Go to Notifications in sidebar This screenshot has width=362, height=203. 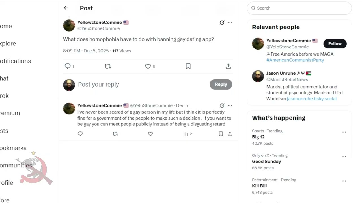click(x=16, y=61)
